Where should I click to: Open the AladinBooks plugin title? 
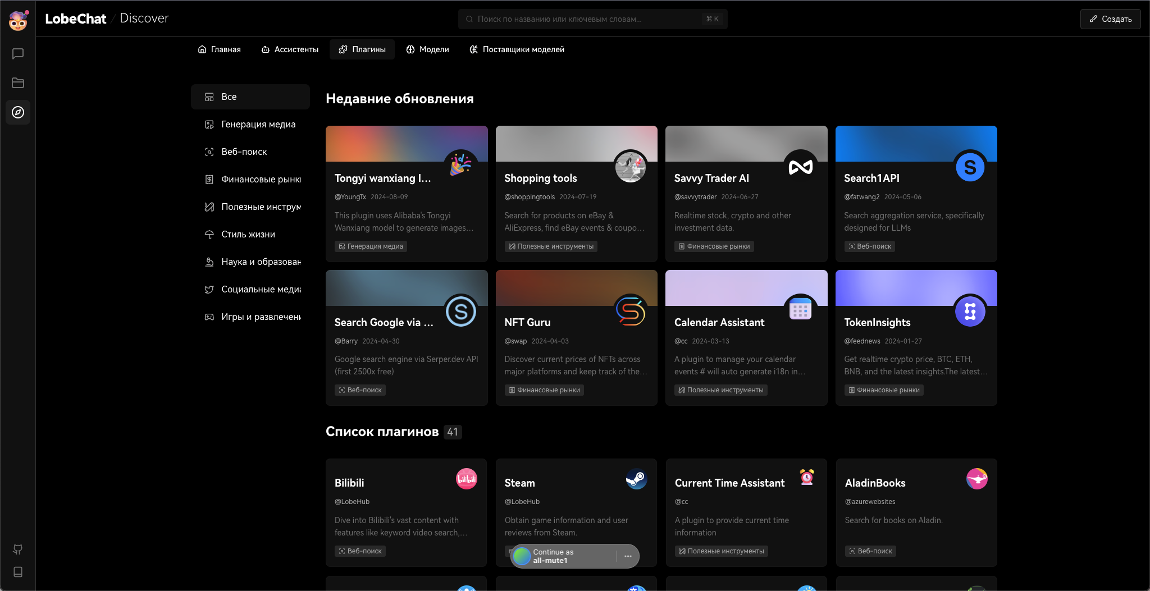click(x=875, y=483)
